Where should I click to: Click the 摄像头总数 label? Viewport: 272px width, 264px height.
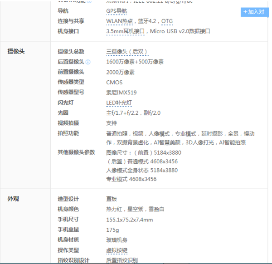pyautogui.click(x=71, y=52)
